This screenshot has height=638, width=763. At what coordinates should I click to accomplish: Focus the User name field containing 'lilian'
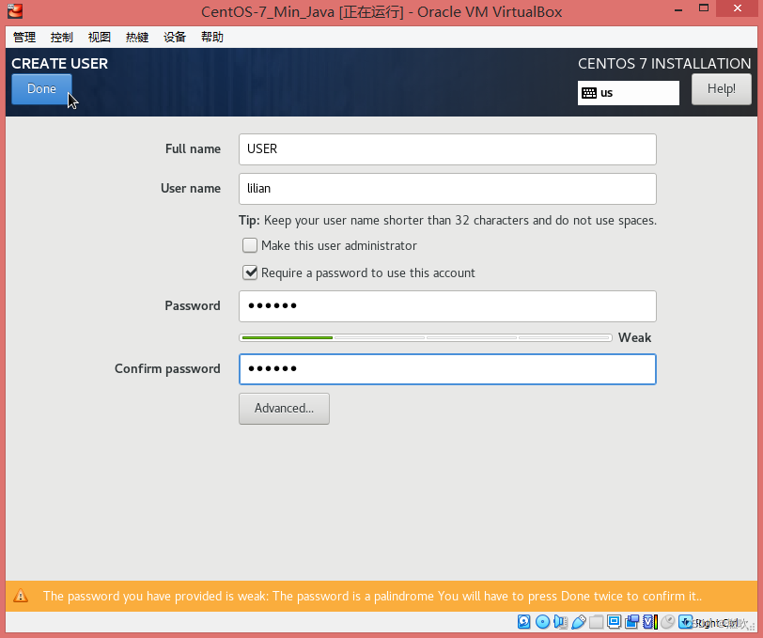click(447, 188)
